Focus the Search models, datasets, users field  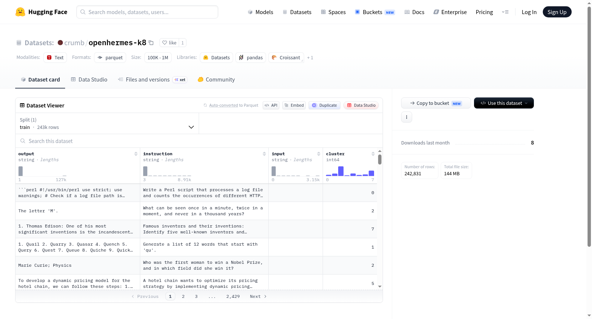(147, 12)
